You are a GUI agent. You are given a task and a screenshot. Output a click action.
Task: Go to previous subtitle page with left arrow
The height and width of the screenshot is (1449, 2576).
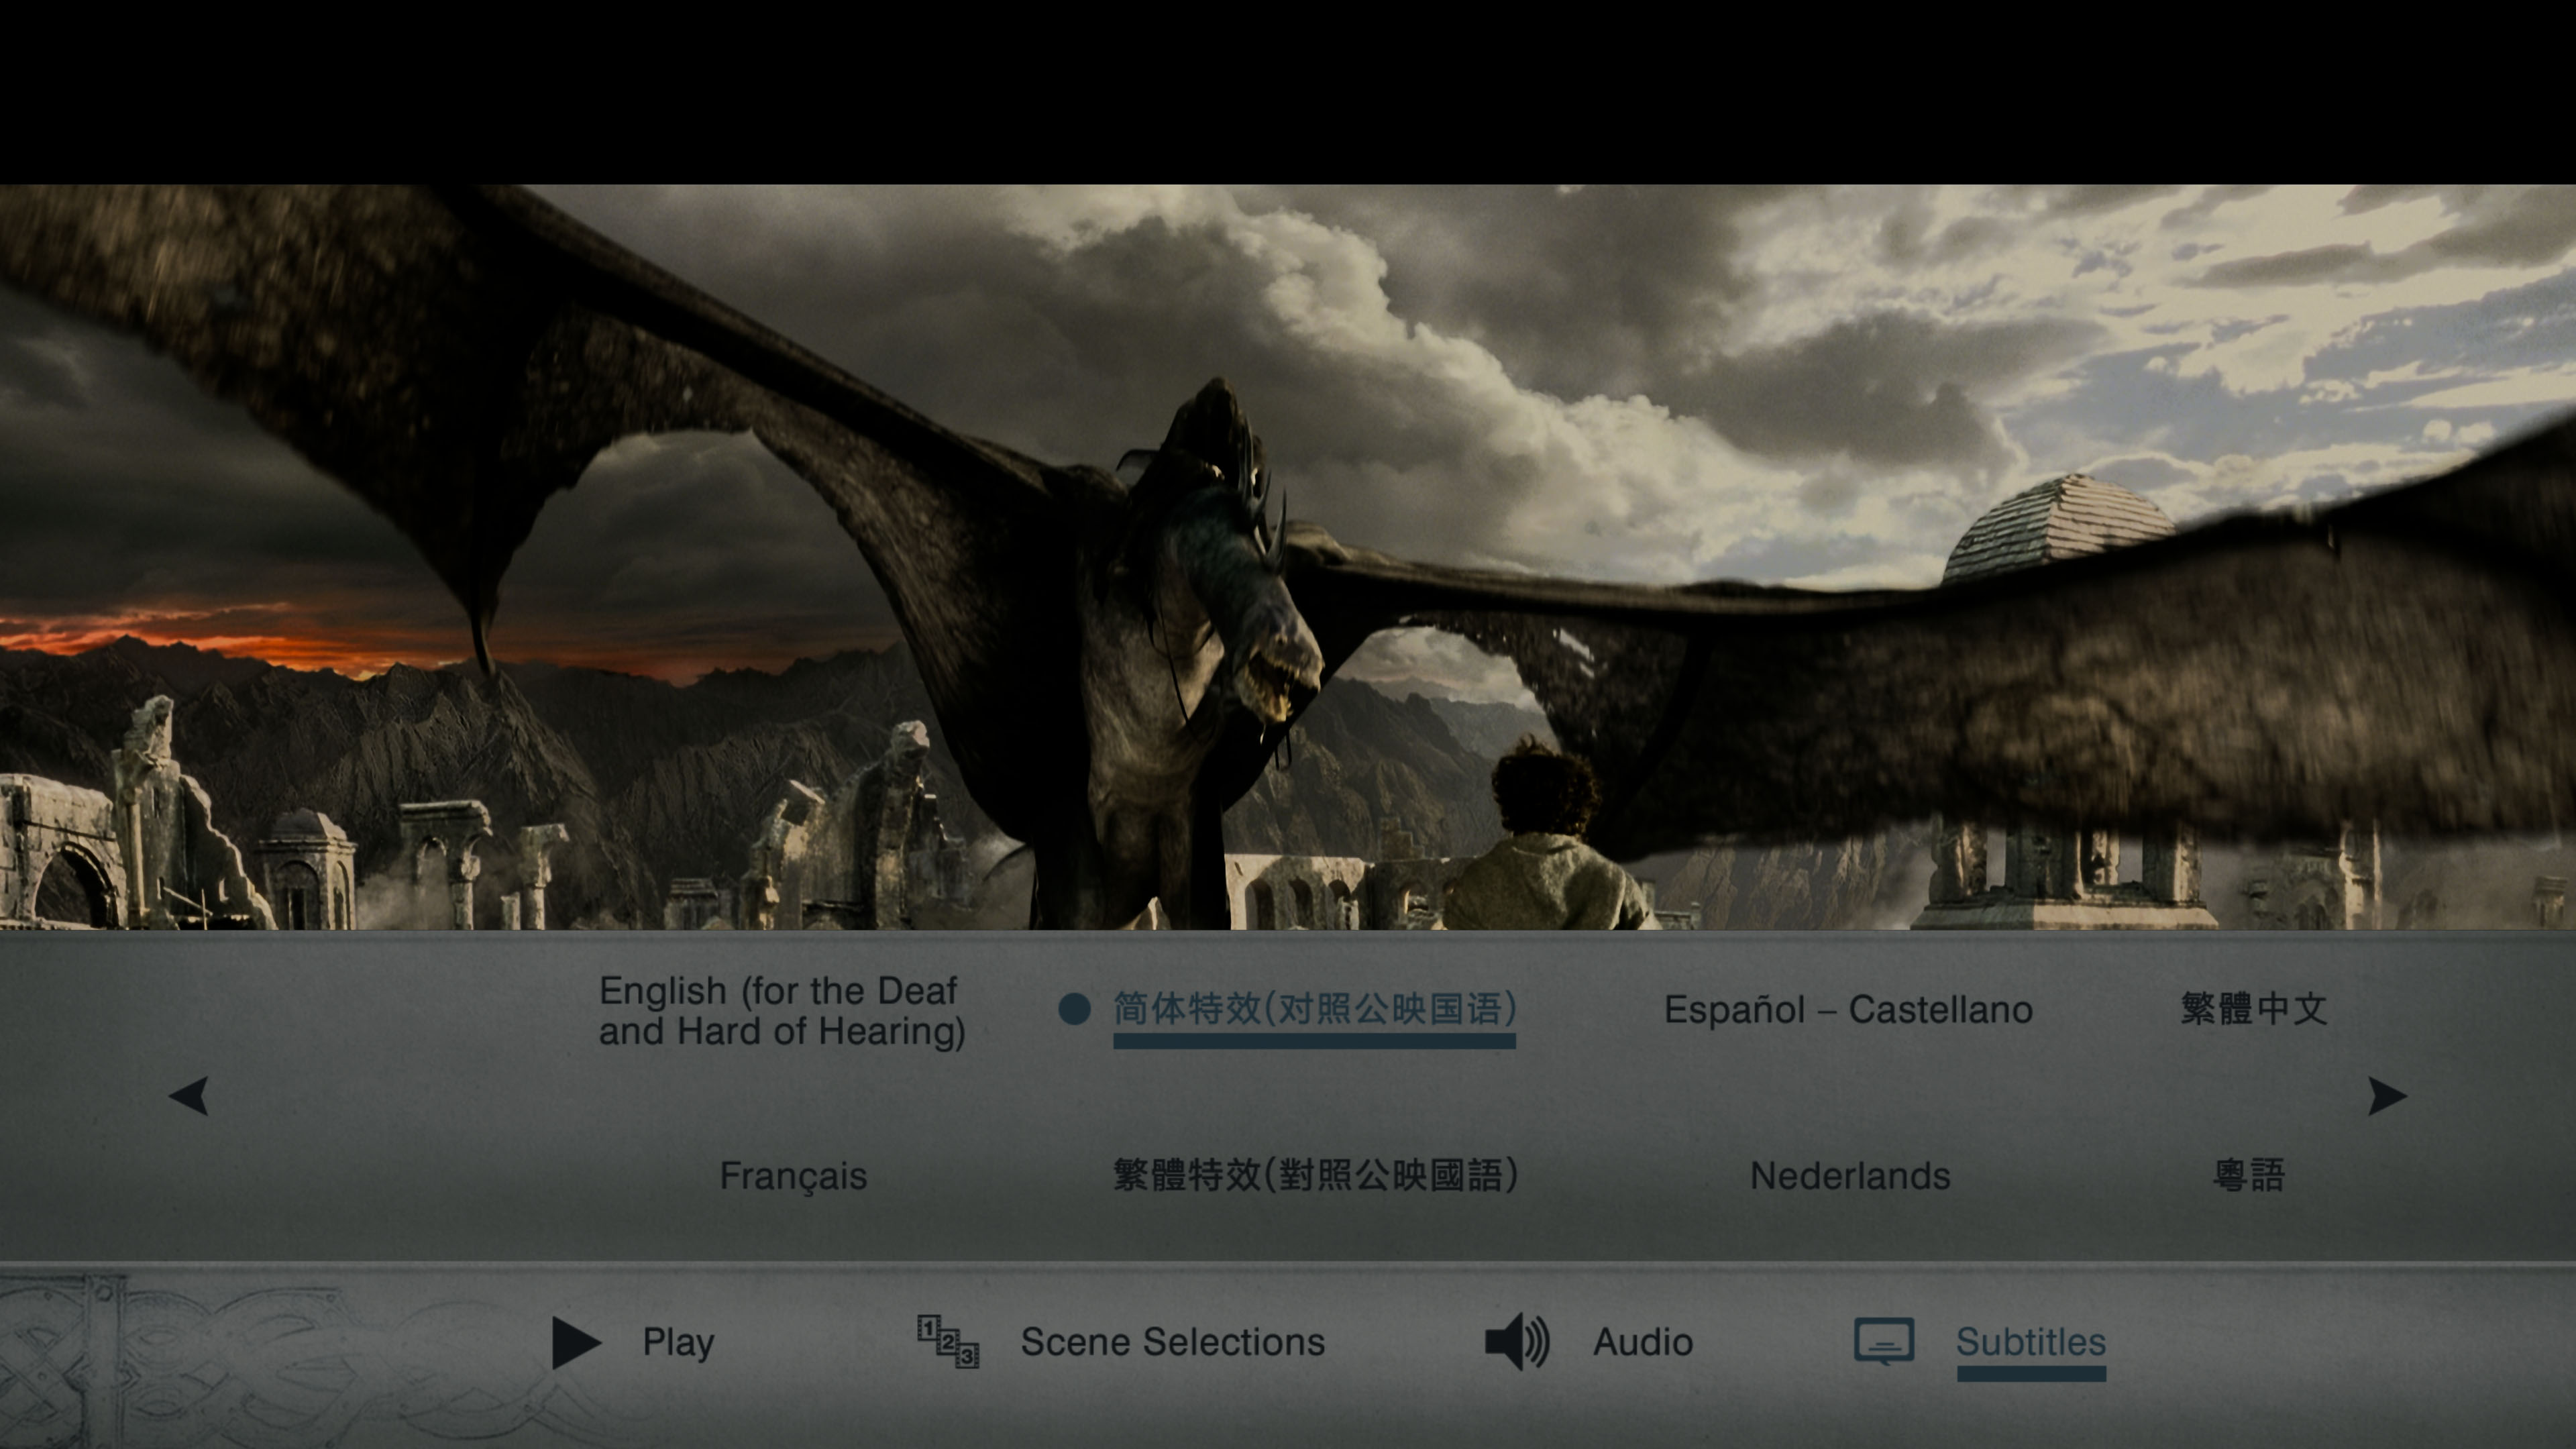(x=189, y=1095)
